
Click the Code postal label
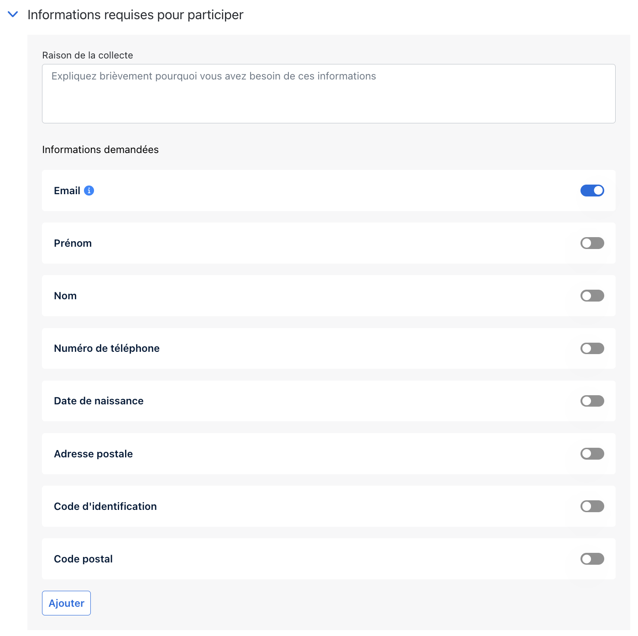pos(83,559)
